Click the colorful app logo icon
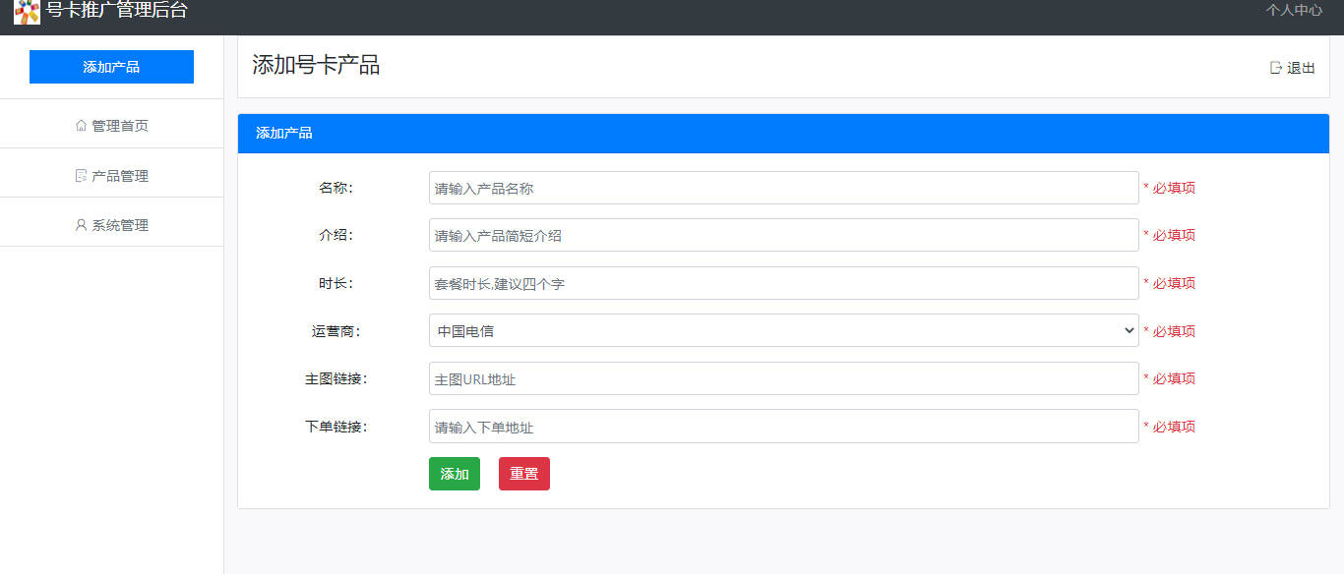The height and width of the screenshot is (574, 1344). (x=27, y=11)
